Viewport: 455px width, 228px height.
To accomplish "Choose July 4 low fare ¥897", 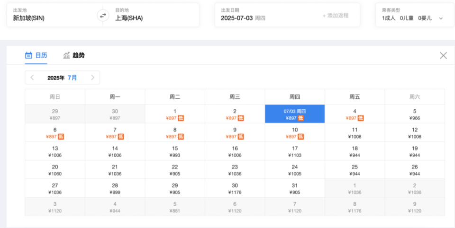I will [x=355, y=114].
